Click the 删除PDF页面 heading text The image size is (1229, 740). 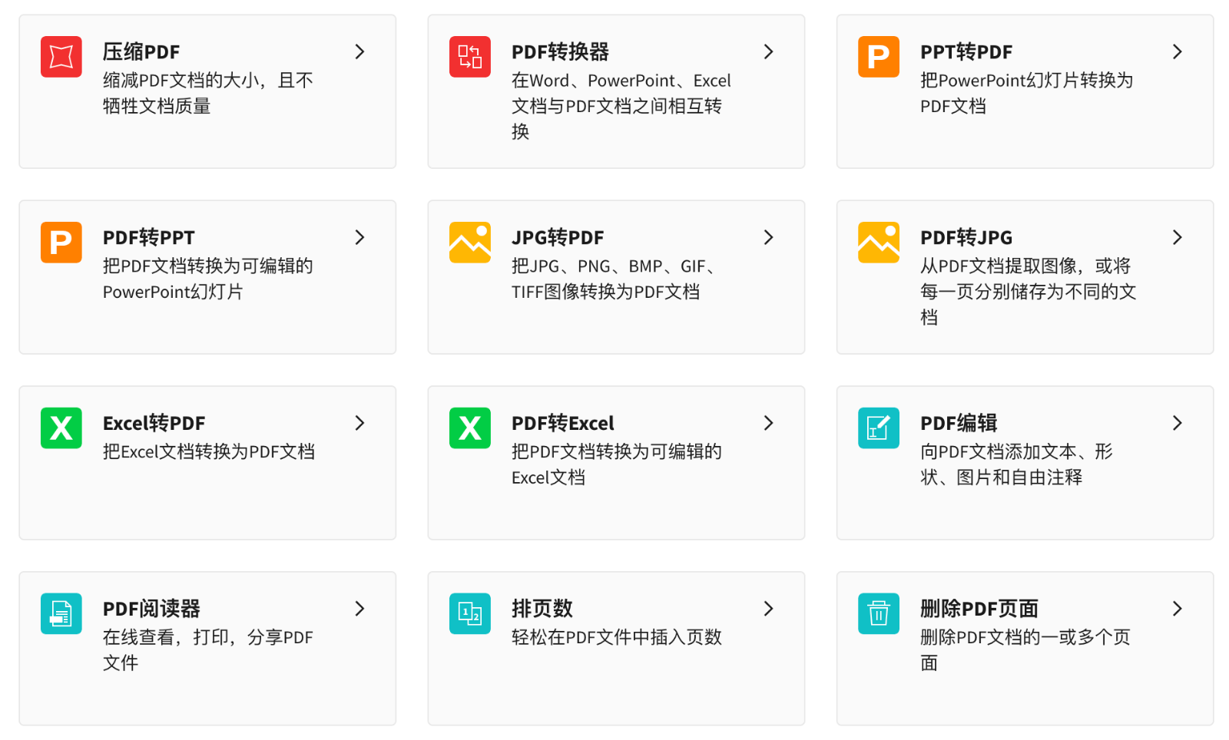pyautogui.click(x=979, y=610)
